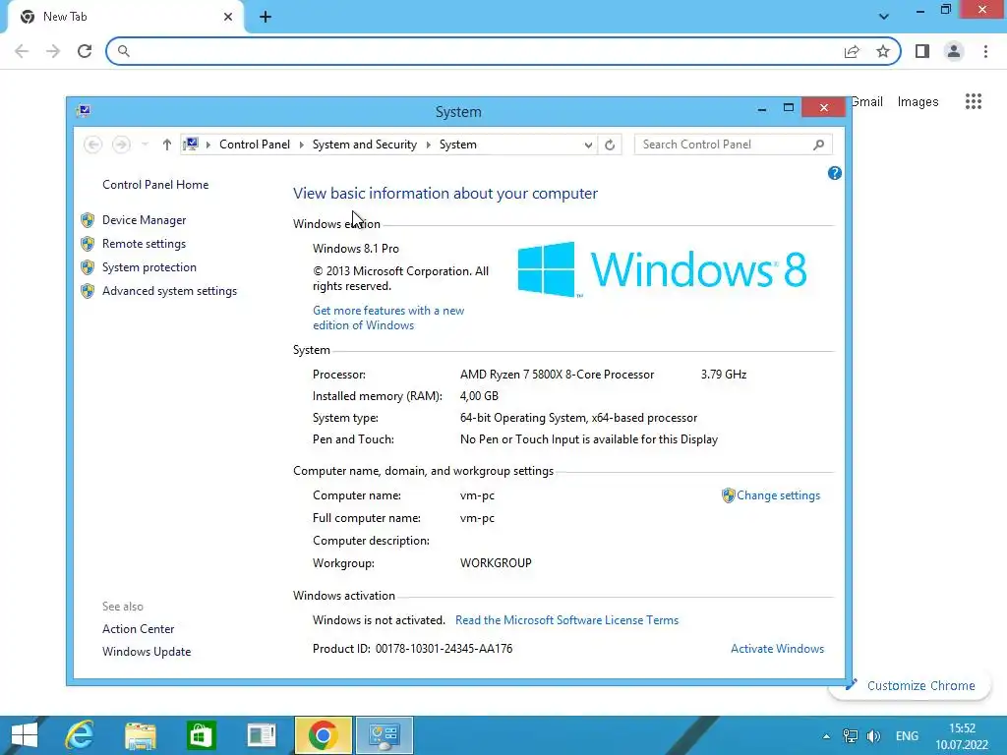Open Control Panel Home

tap(155, 185)
